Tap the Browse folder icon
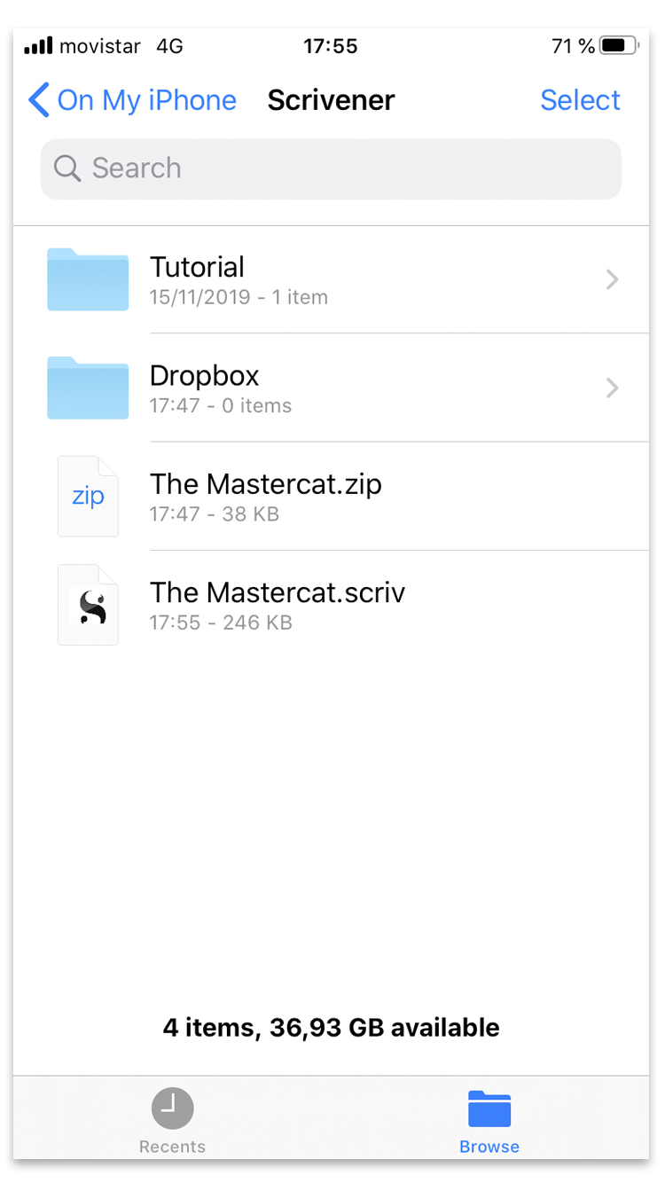665x1183 pixels. tap(489, 1109)
